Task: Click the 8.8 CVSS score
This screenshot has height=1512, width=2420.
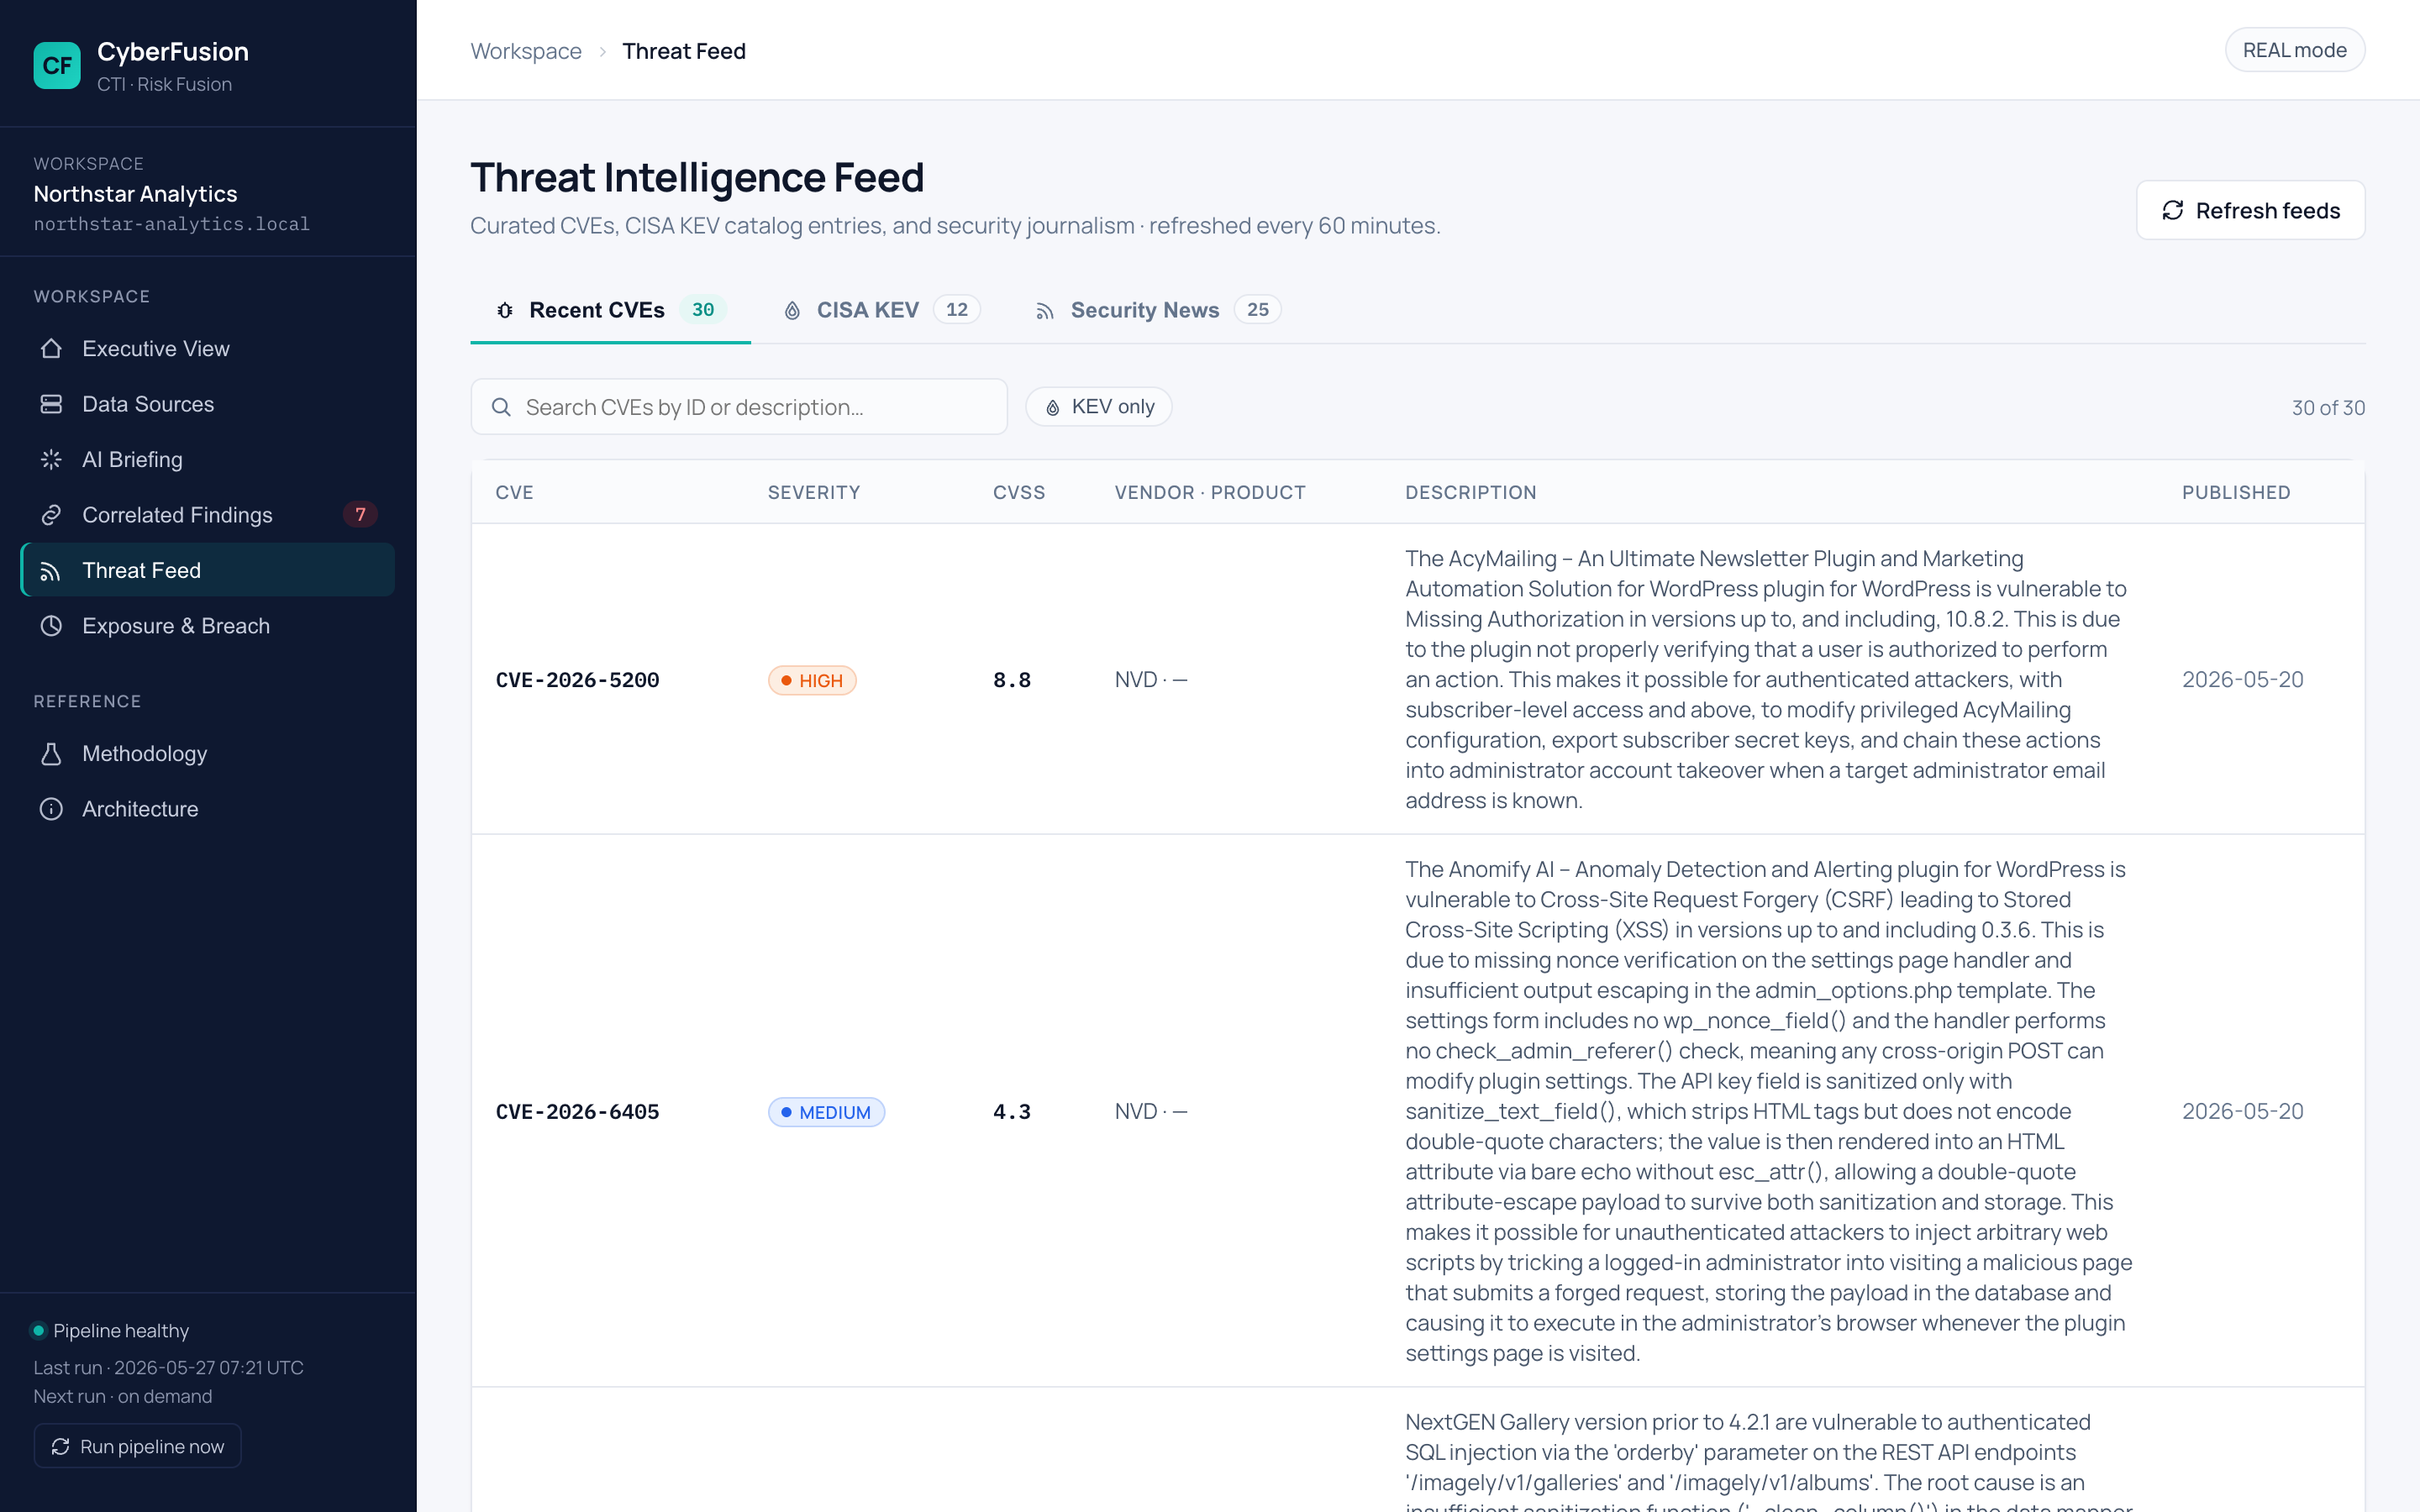Action: pyautogui.click(x=1011, y=680)
